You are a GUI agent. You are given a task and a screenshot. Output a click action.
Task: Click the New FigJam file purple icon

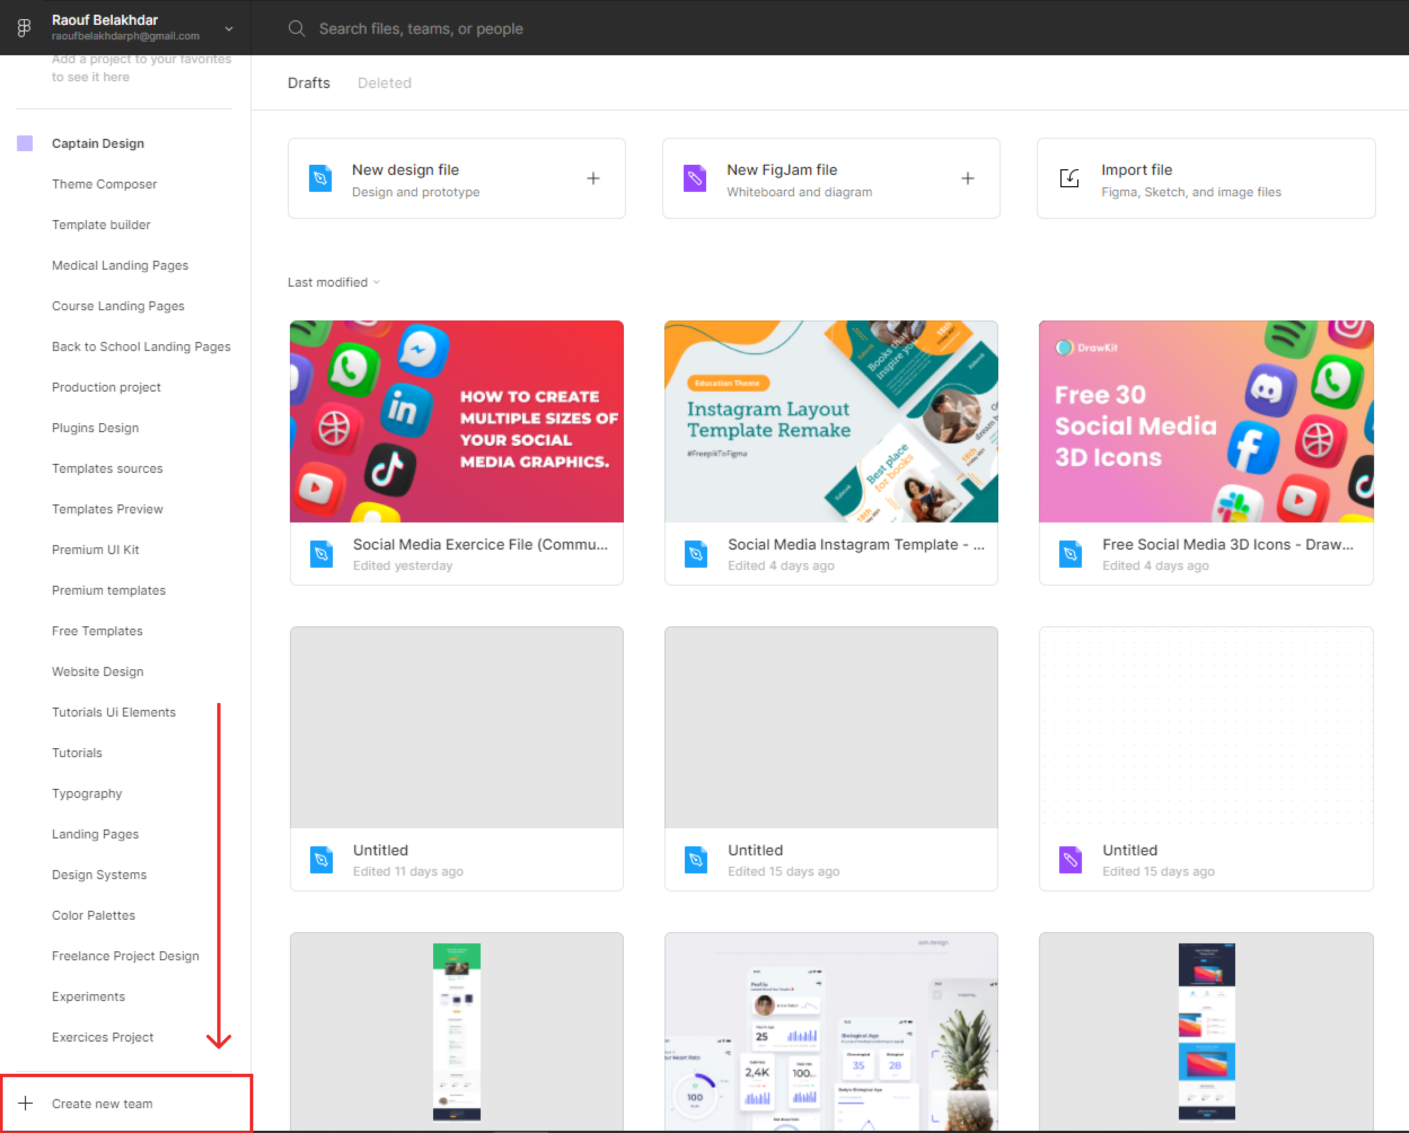pos(695,178)
